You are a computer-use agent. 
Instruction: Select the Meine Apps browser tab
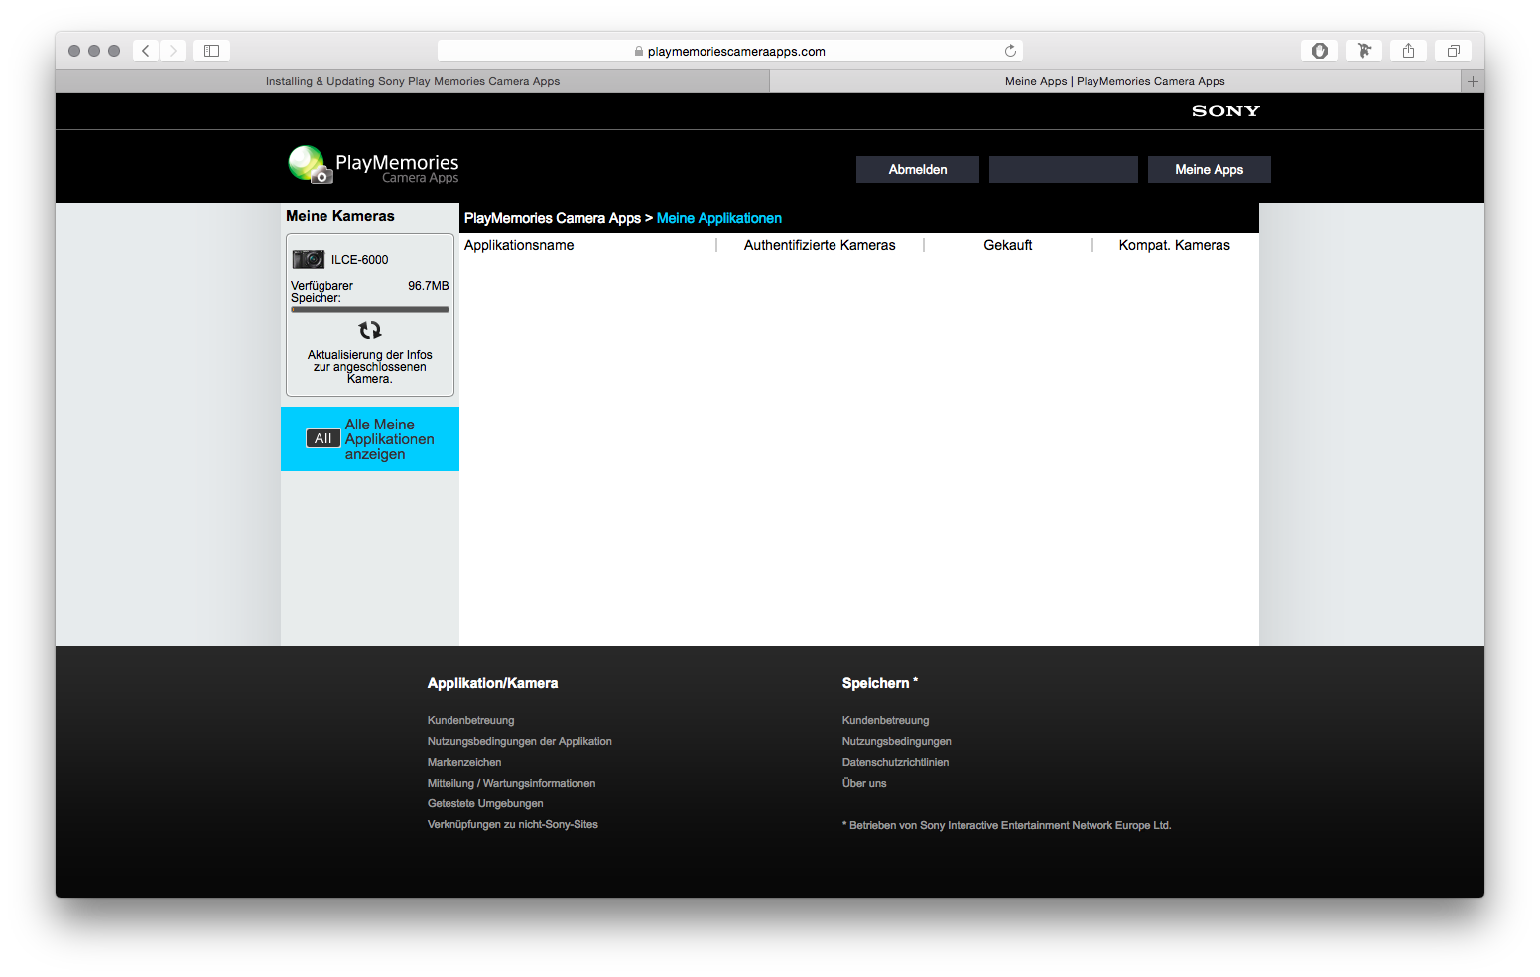coord(1114,81)
